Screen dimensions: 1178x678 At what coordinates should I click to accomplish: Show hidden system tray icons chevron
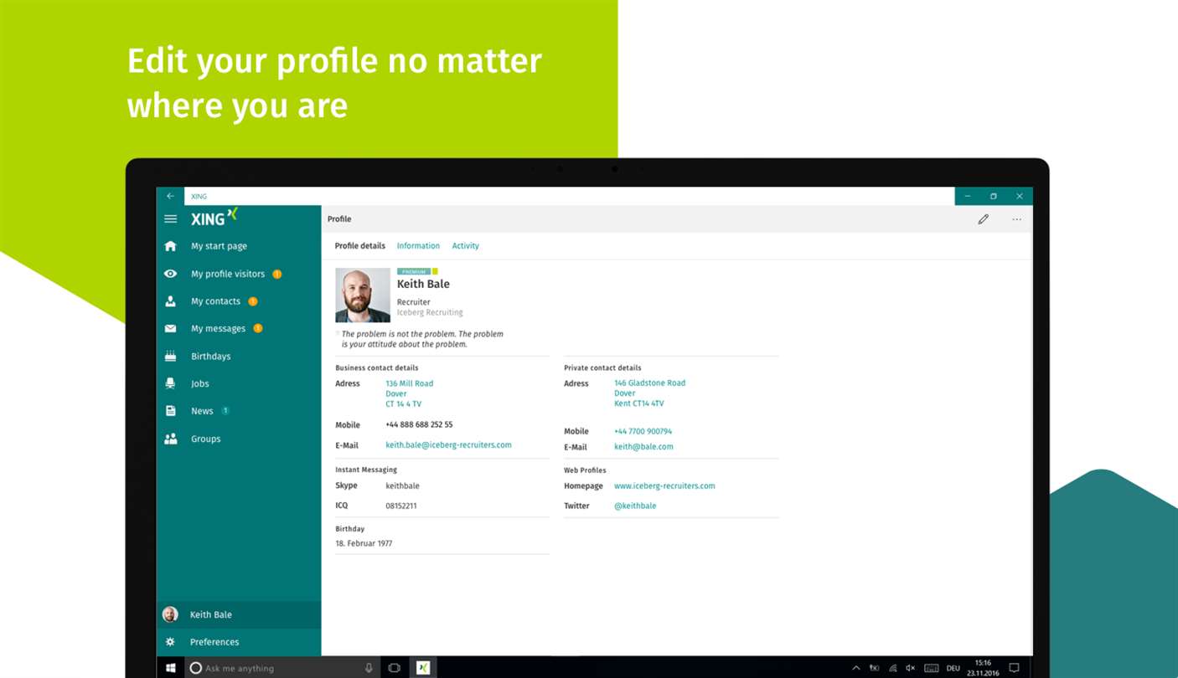click(855, 668)
